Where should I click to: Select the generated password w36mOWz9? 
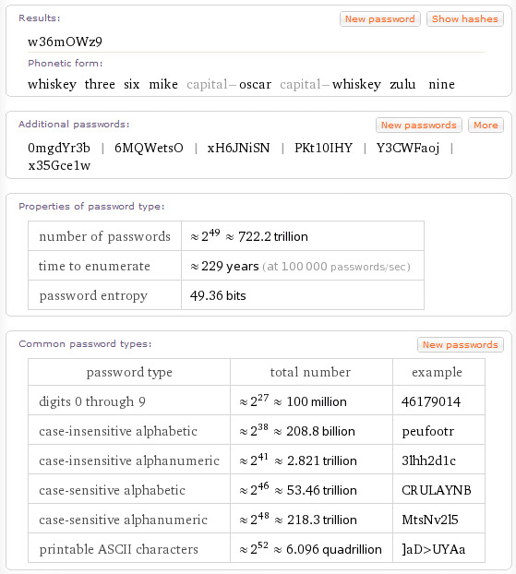point(65,42)
